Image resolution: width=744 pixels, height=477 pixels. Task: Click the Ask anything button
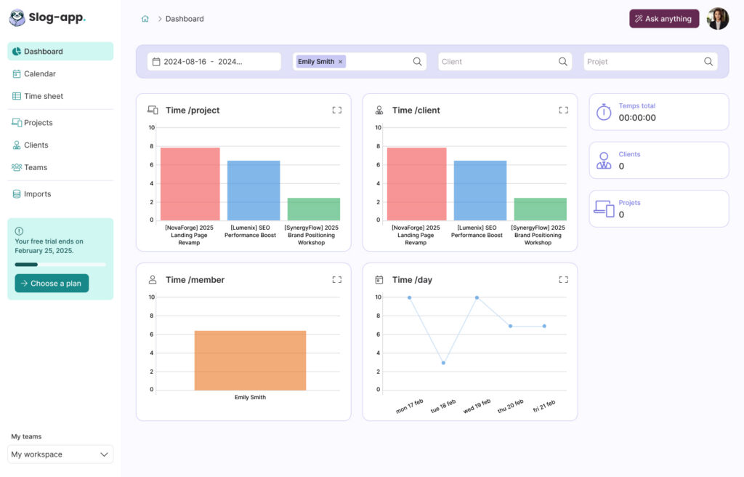point(664,19)
